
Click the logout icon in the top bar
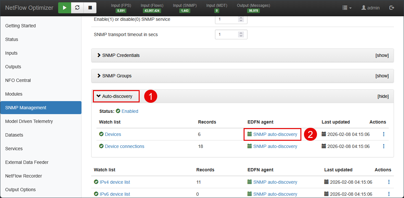(x=392, y=8)
